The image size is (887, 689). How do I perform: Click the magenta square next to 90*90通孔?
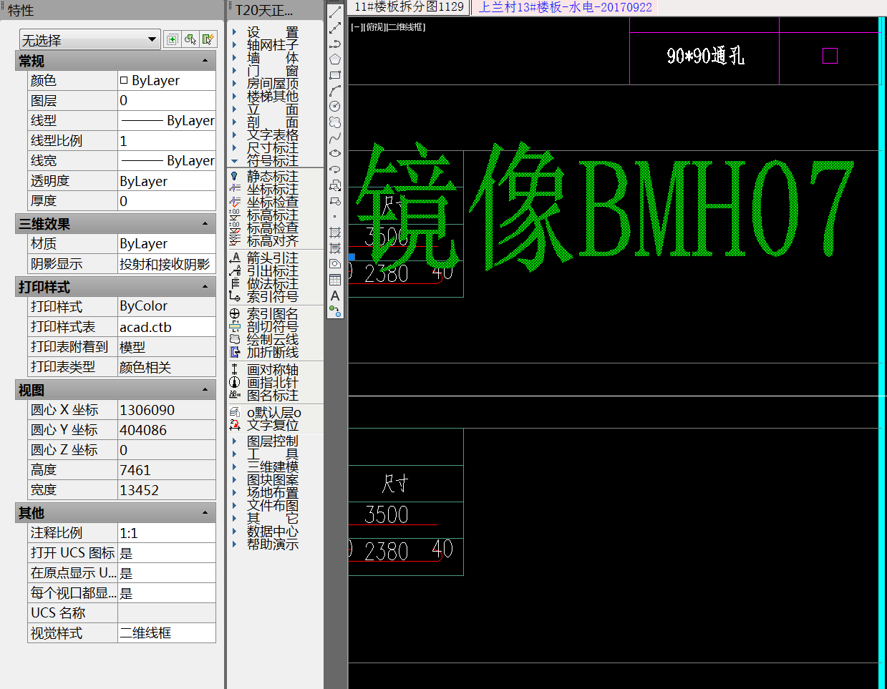point(830,56)
